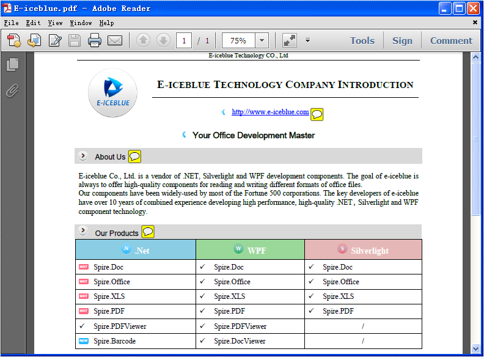Click checkmark beside Silverlight Spire.Doc

click(x=311, y=267)
